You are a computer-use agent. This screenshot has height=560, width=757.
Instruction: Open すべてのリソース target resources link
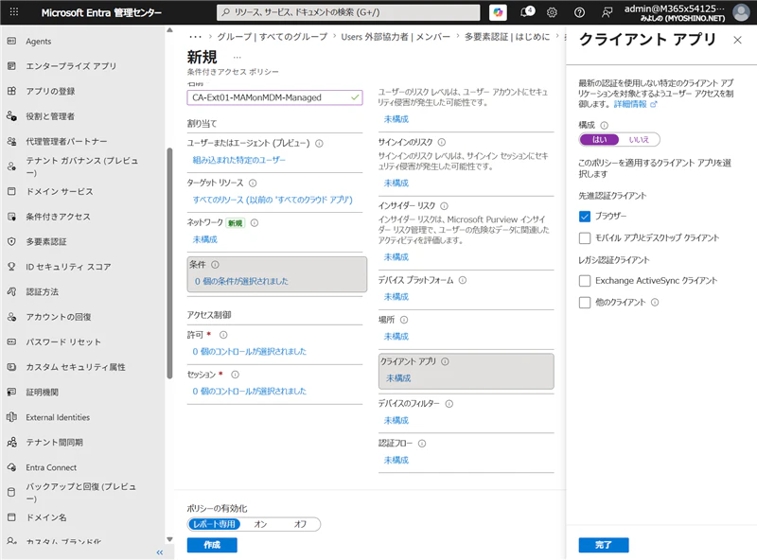273,200
